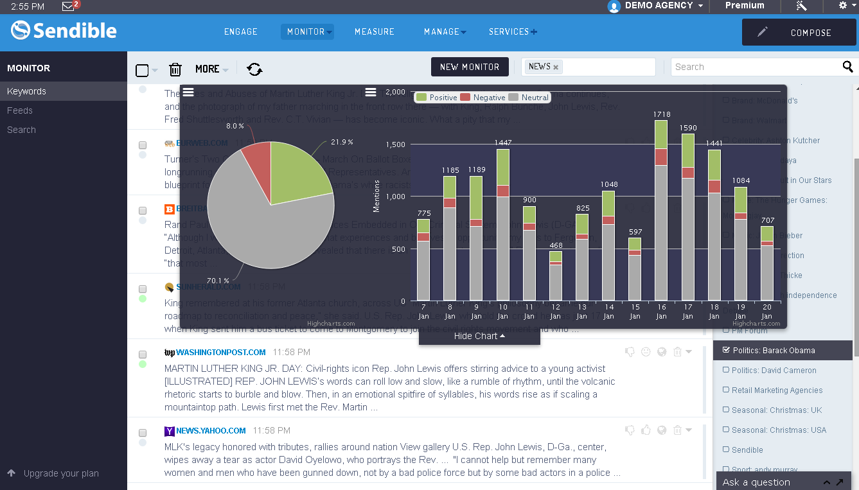Open the Monitor menu dropdown arrow

(x=329, y=32)
